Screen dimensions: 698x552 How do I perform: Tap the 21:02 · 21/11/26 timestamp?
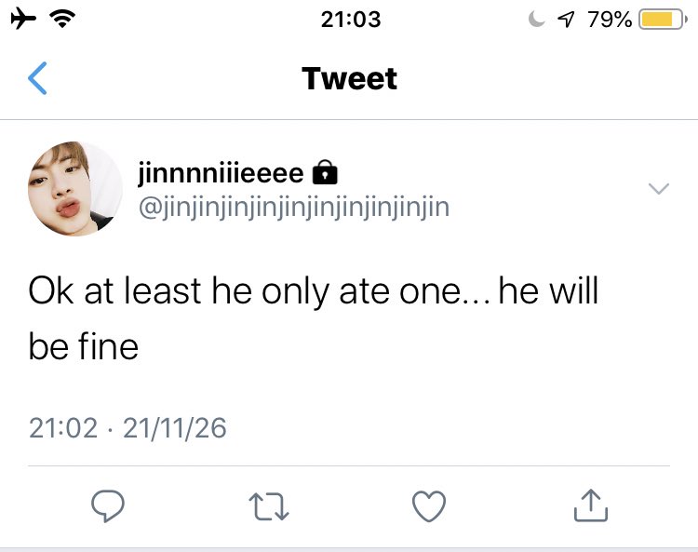128,427
